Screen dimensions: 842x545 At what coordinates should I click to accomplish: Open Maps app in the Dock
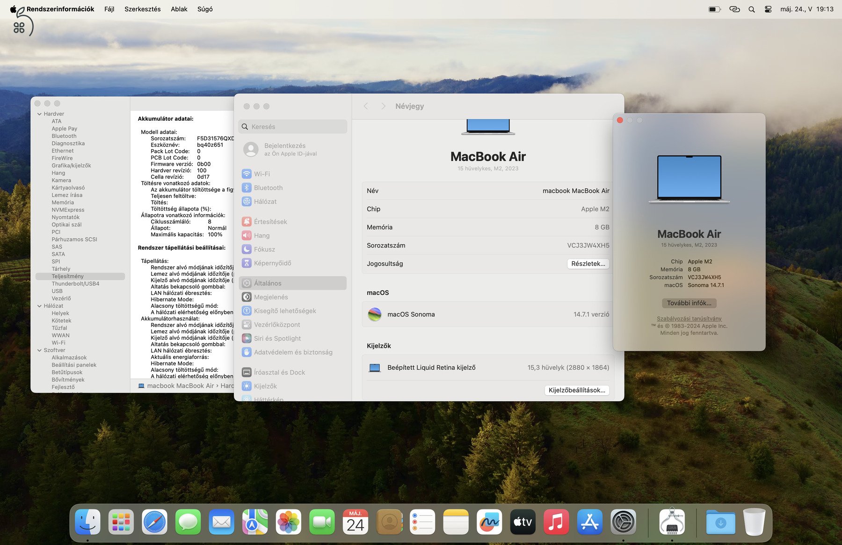[255, 522]
